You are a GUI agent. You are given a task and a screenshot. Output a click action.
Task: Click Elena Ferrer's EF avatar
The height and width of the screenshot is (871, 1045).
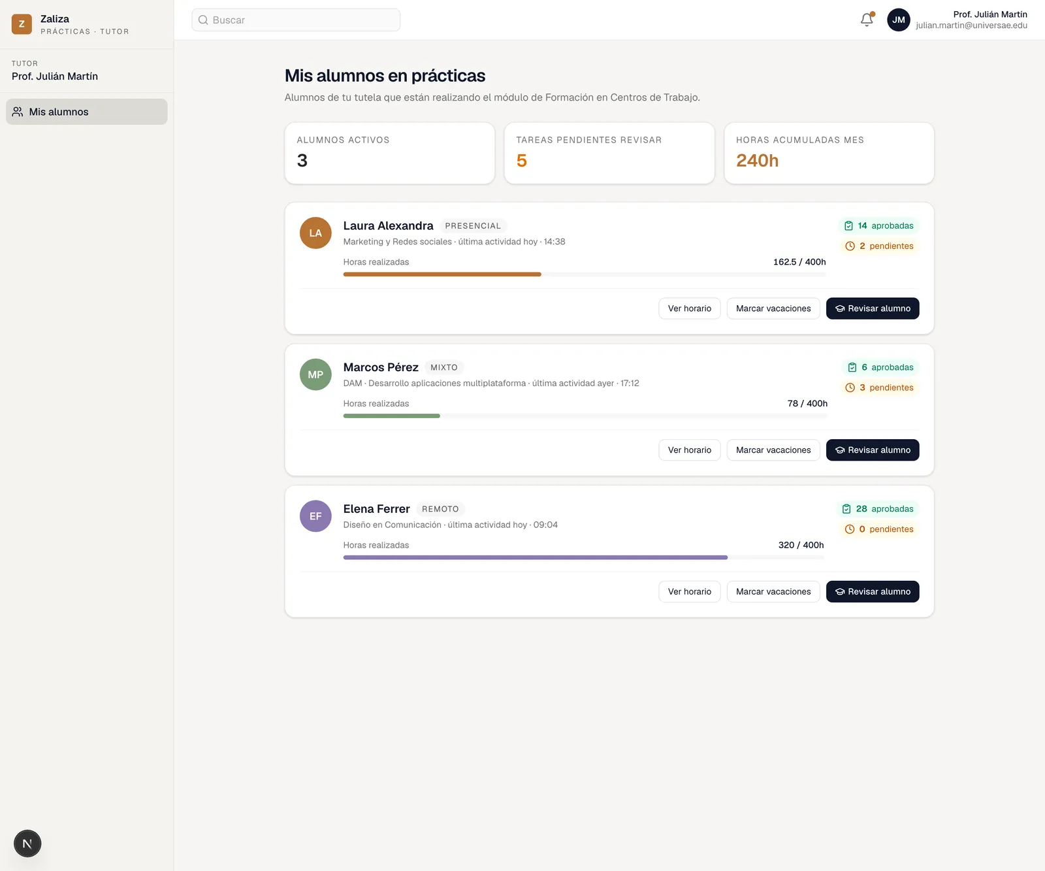click(x=315, y=516)
